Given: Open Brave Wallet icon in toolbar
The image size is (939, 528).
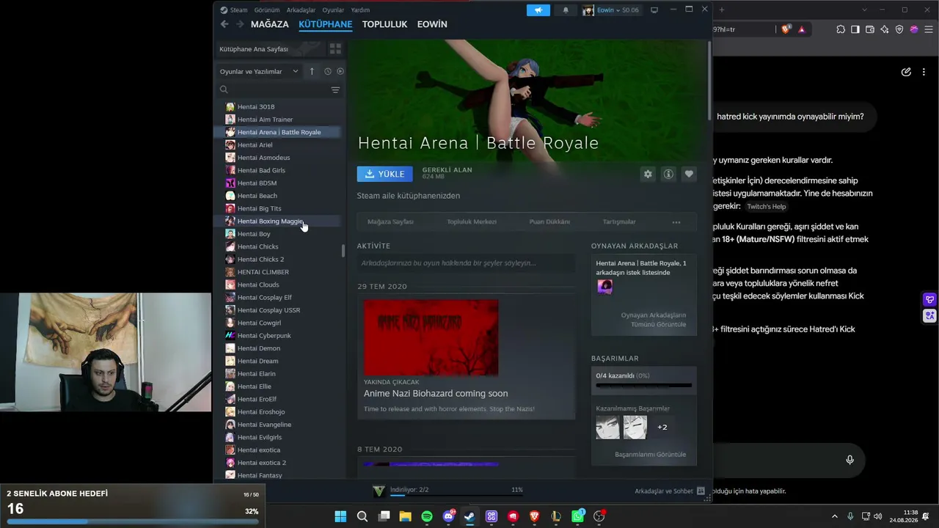Looking at the screenshot, I should [x=870, y=29].
